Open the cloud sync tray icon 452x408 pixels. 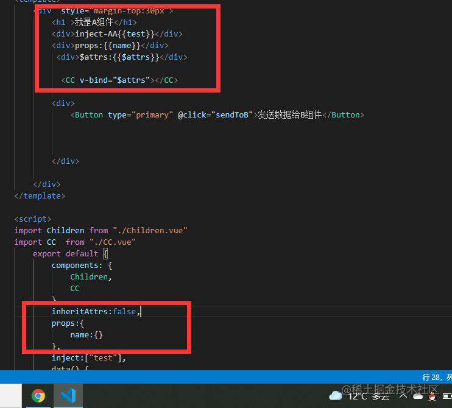pyautogui.click(x=418, y=397)
